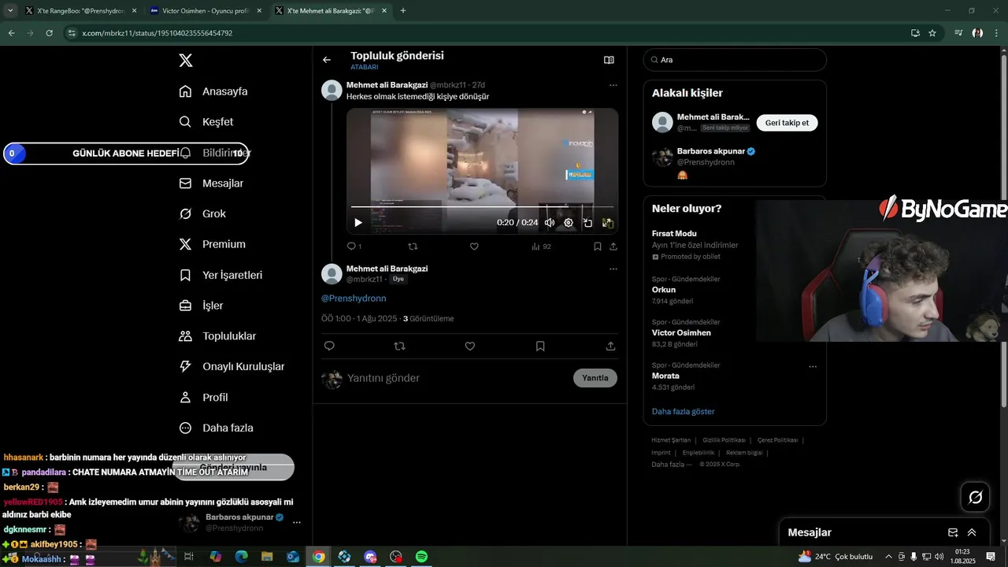Viewport: 1008px width, 567px height.
Task: Open Anasayfa home in the sidebar
Action: (x=213, y=91)
